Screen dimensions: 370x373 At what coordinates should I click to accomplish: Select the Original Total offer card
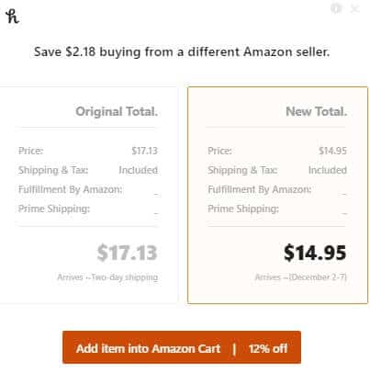point(88,195)
